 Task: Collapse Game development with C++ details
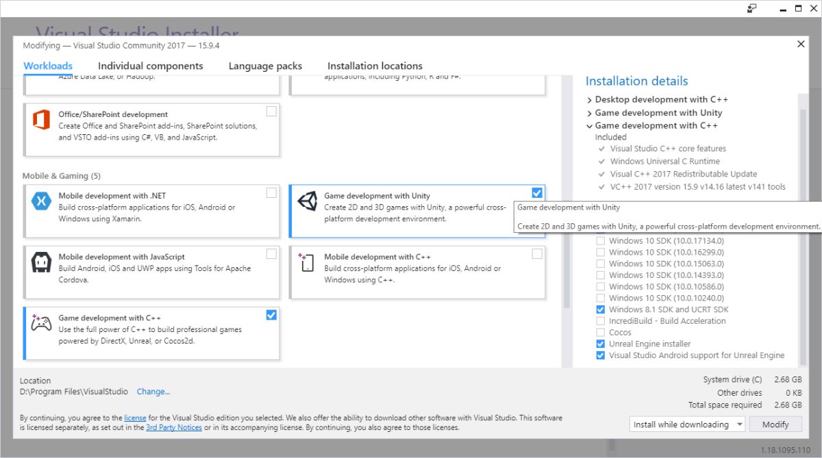(x=589, y=126)
